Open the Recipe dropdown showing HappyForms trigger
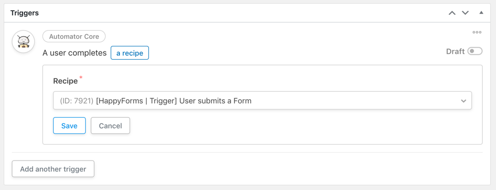Screen dimensions: 496x190 262,100
